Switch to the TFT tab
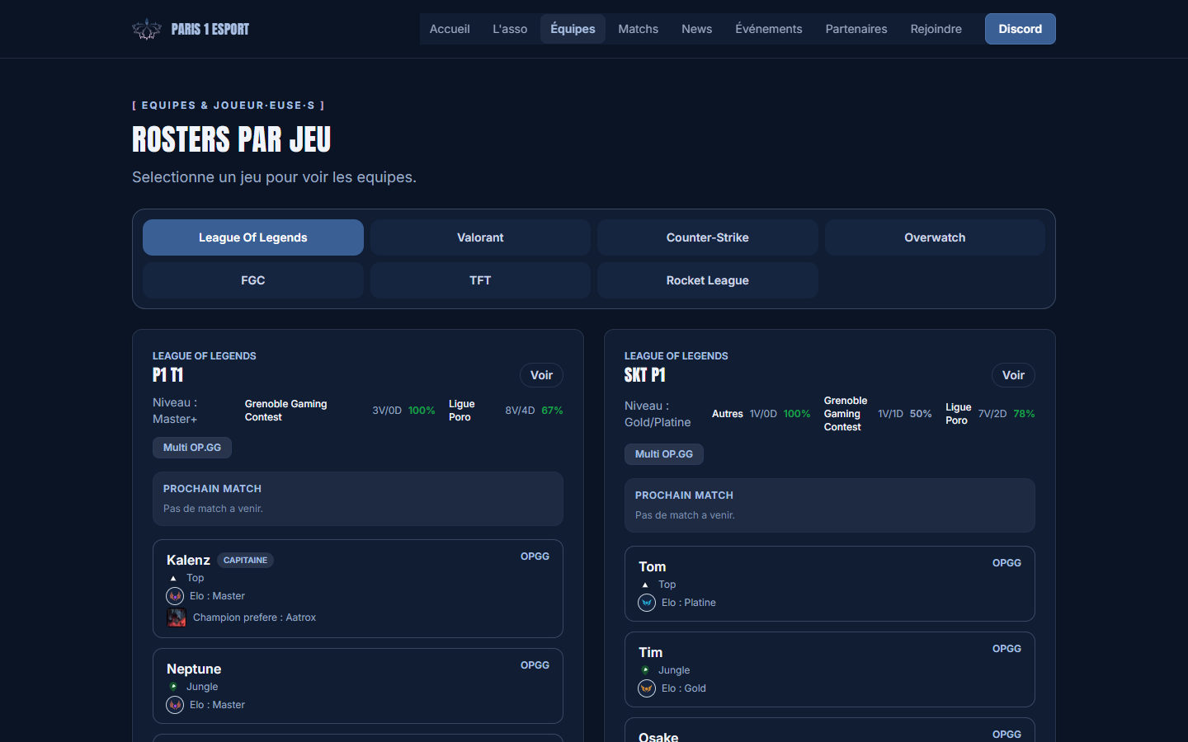This screenshot has height=742, width=1188. coord(480,280)
